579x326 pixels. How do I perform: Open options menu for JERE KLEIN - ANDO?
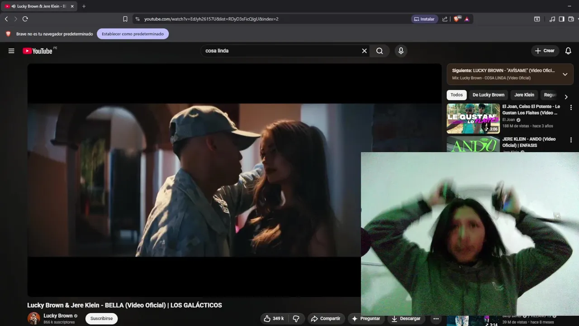click(x=571, y=140)
